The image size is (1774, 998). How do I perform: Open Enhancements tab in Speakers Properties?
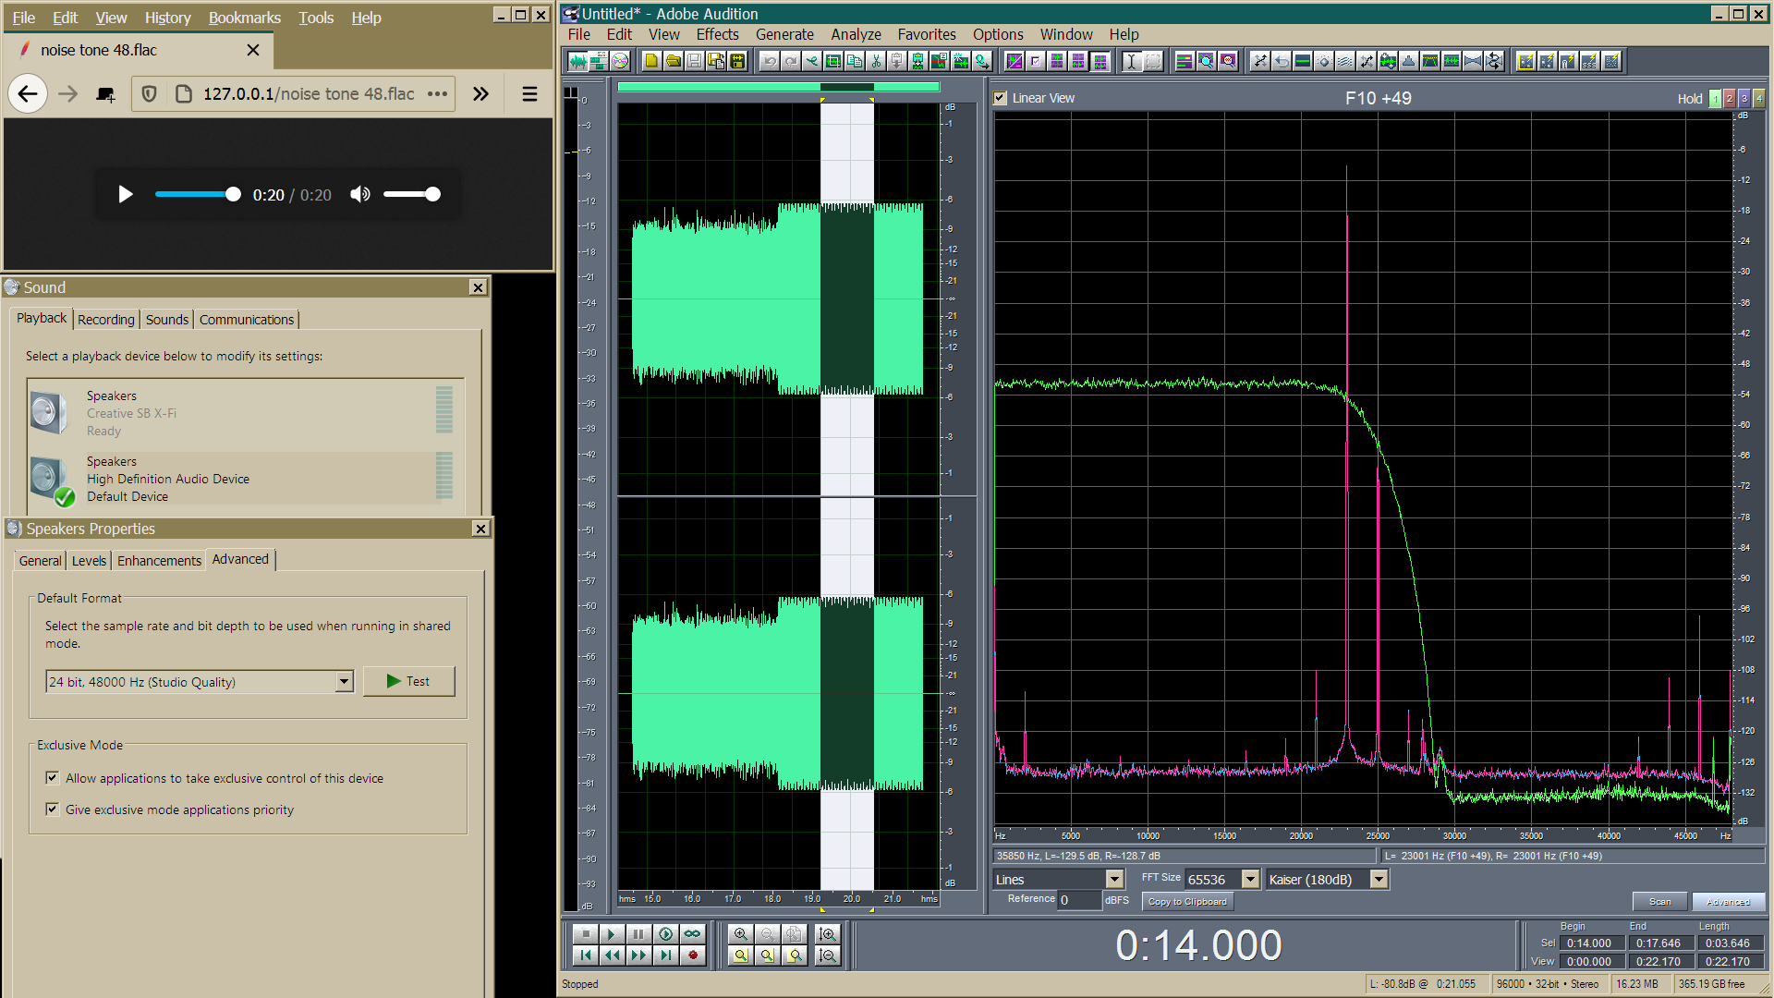pyautogui.click(x=159, y=561)
